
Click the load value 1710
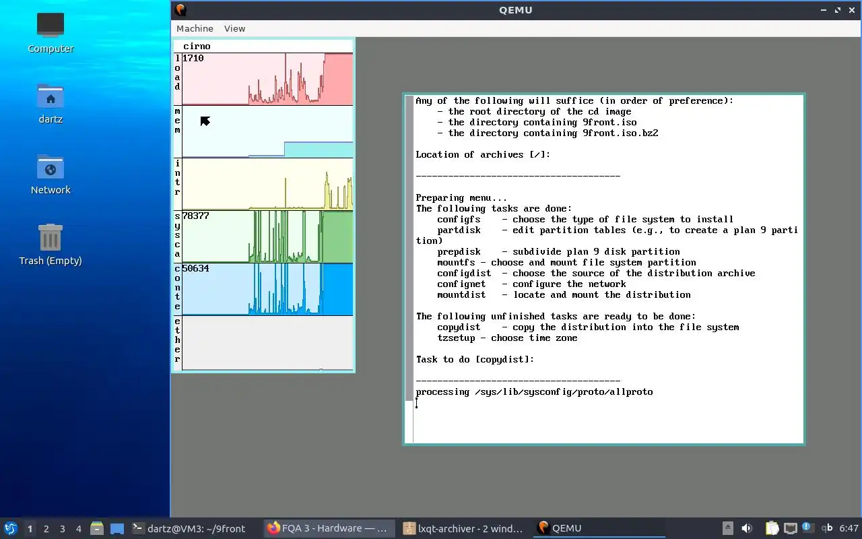pos(193,58)
